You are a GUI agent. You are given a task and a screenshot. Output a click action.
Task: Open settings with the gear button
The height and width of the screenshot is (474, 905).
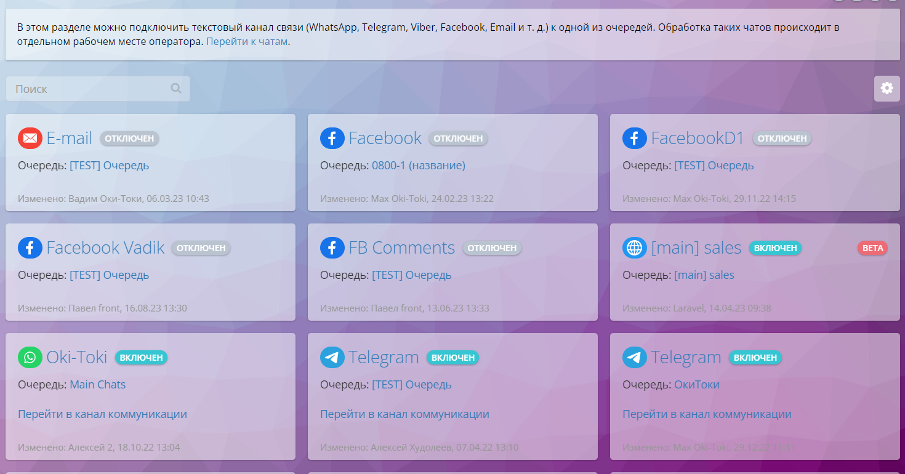[887, 89]
